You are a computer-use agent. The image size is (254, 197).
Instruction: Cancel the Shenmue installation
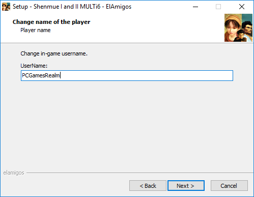pos(229,186)
